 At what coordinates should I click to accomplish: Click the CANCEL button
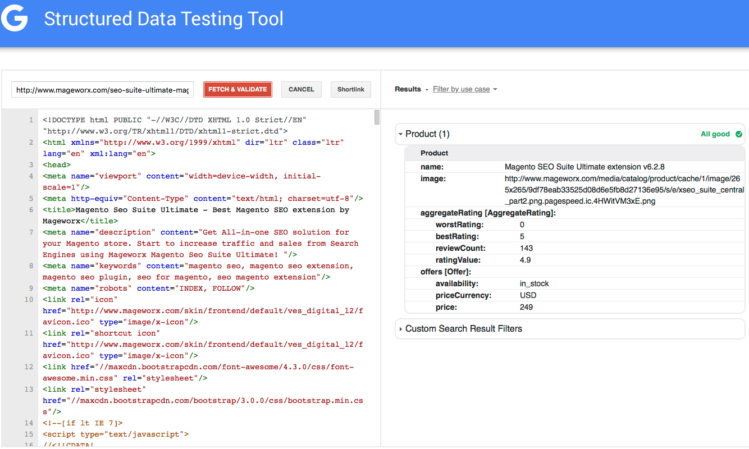pyautogui.click(x=302, y=90)
